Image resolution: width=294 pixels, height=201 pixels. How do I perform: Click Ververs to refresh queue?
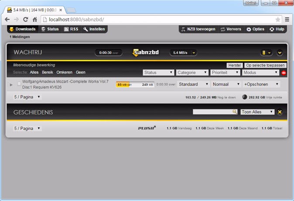point(231,29)
